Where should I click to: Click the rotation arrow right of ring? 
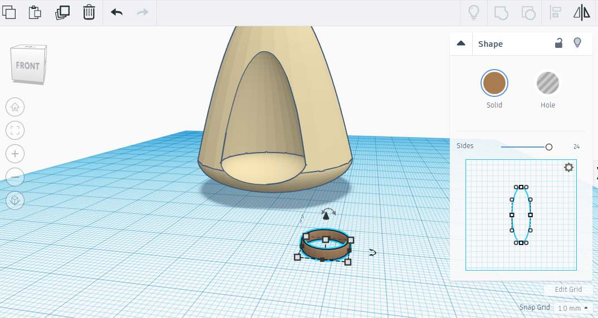pos(372,252)
